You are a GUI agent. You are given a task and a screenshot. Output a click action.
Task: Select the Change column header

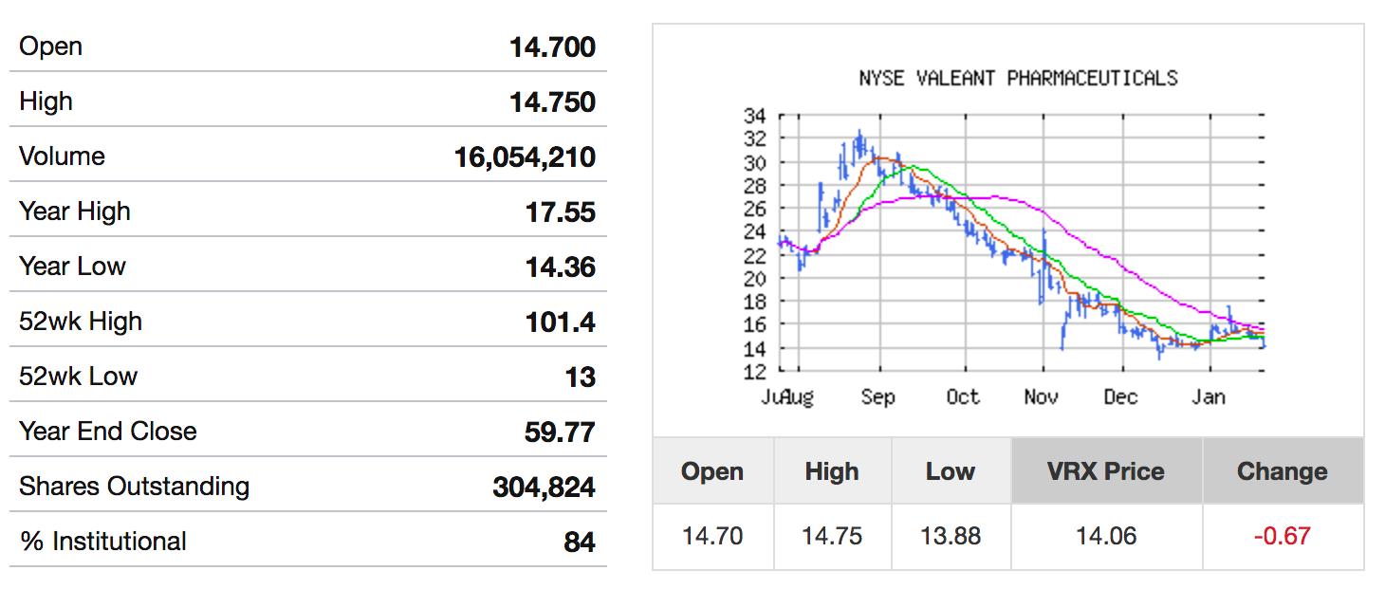pos(1282,471)
